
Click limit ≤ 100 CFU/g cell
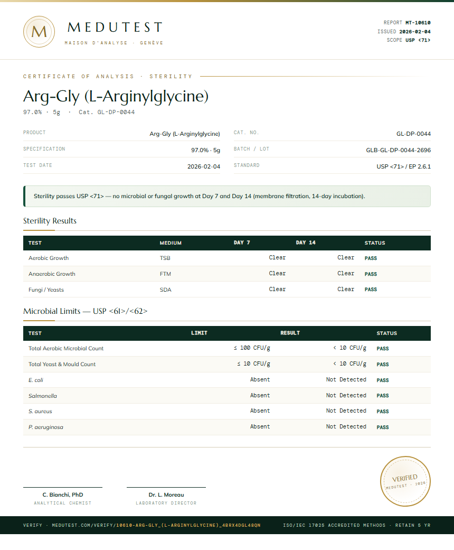252,348
